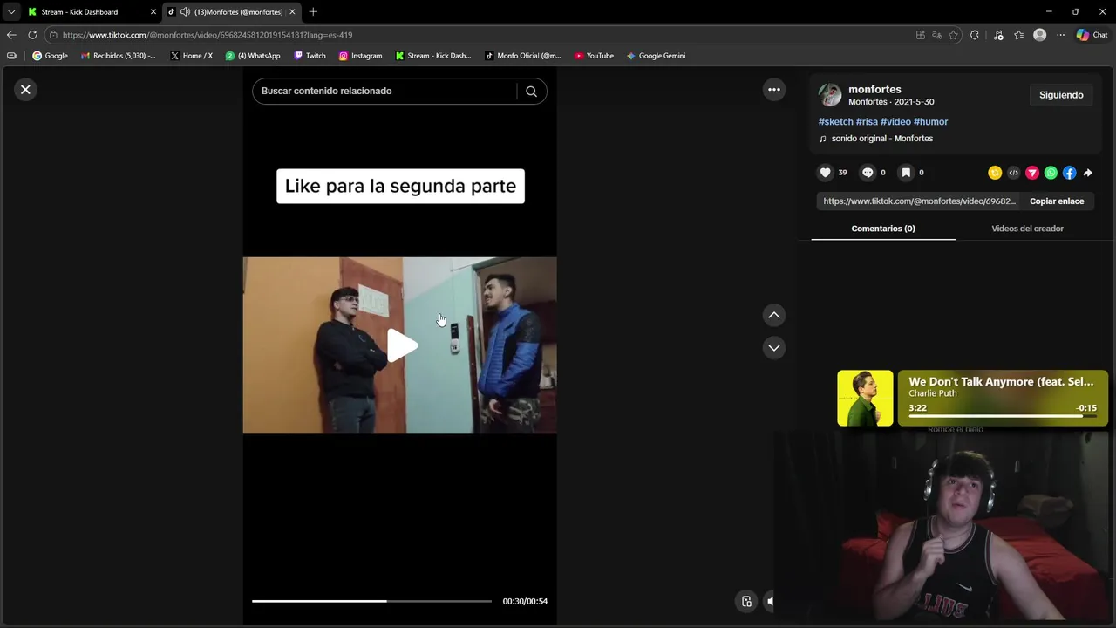Get embed code with the </> icon
Image resolution: width=1116 pixels, height=628 pixels.
[x=1013, y=173]
